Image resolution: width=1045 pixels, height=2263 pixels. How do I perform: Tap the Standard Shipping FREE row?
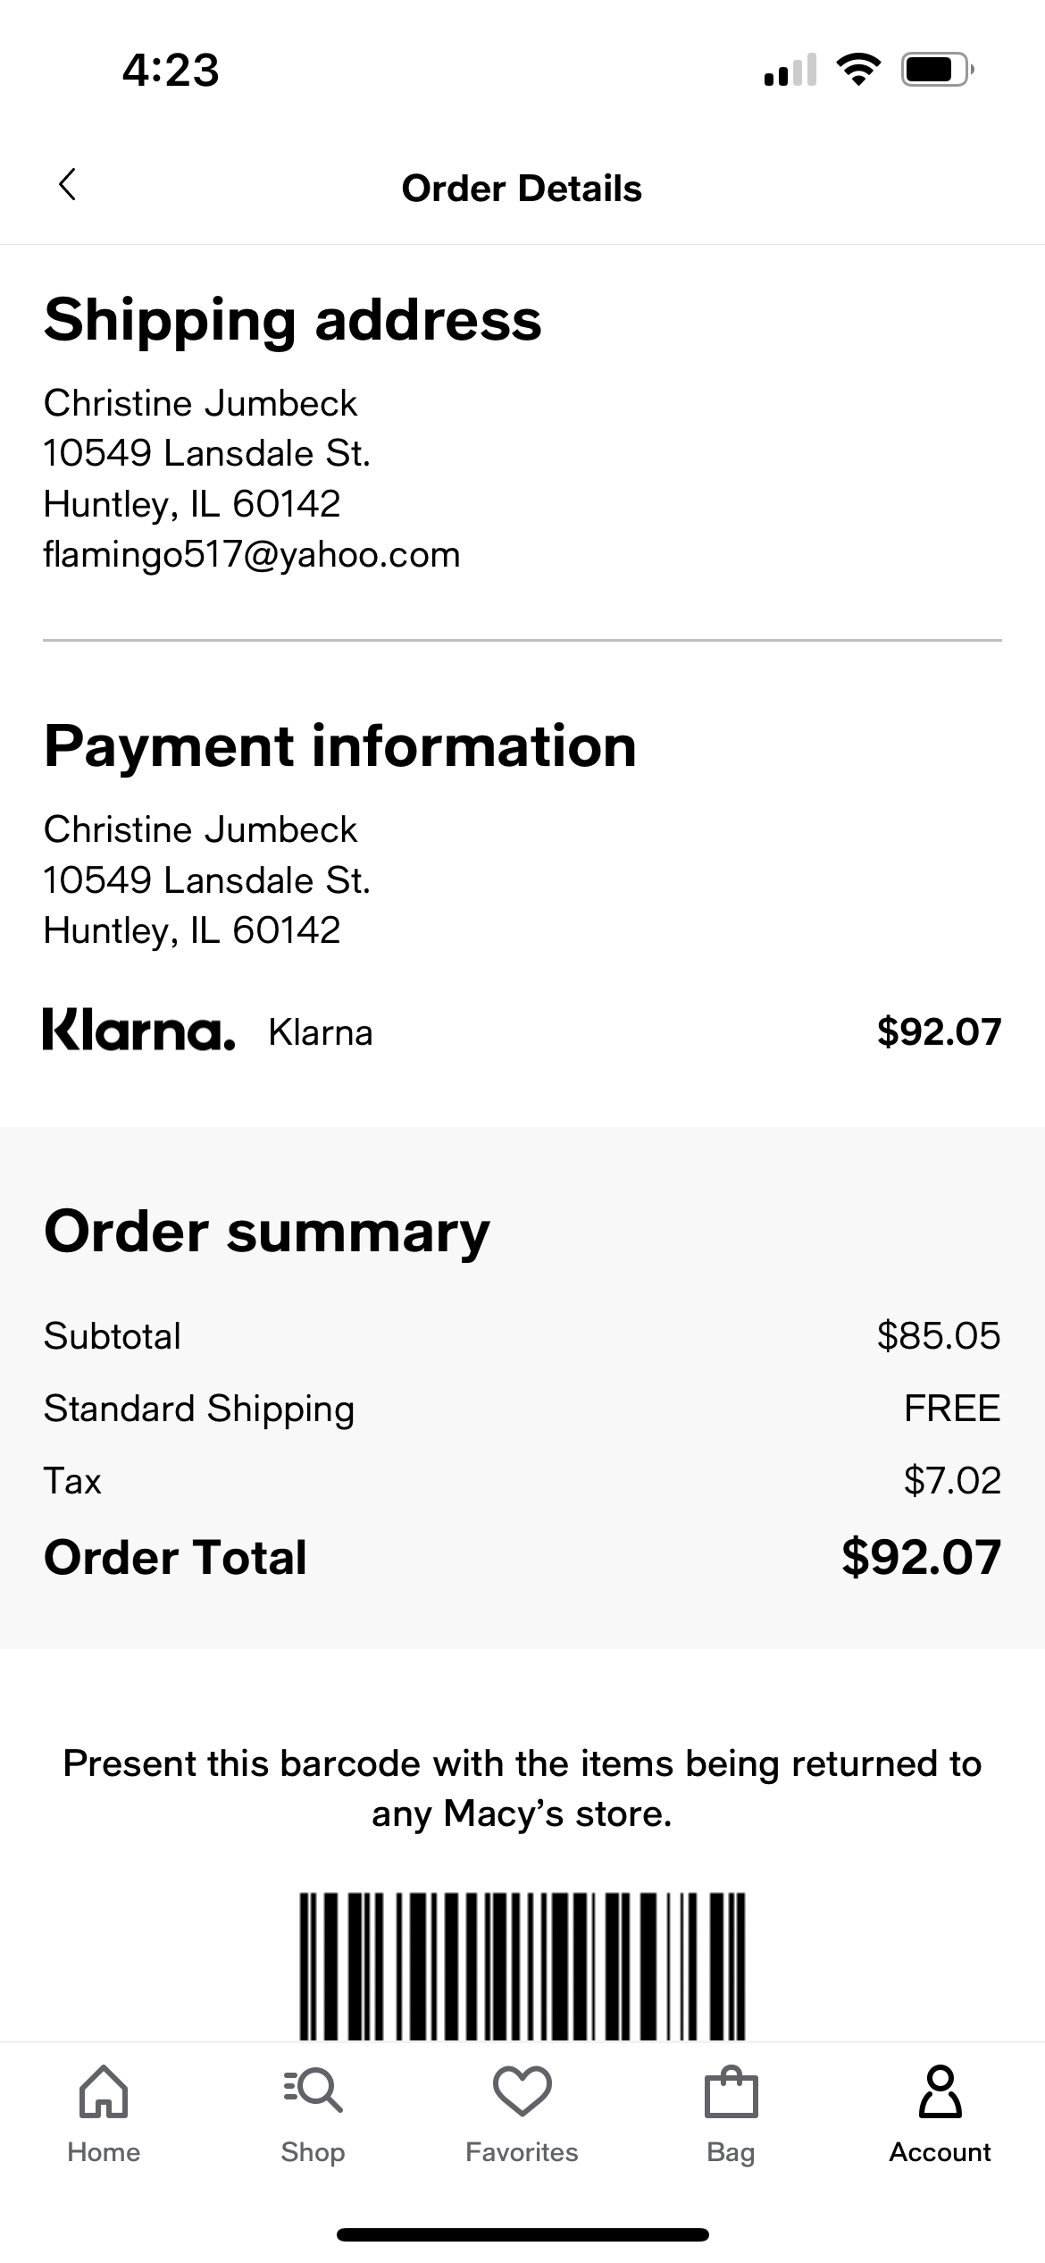tap(522, 1409)
